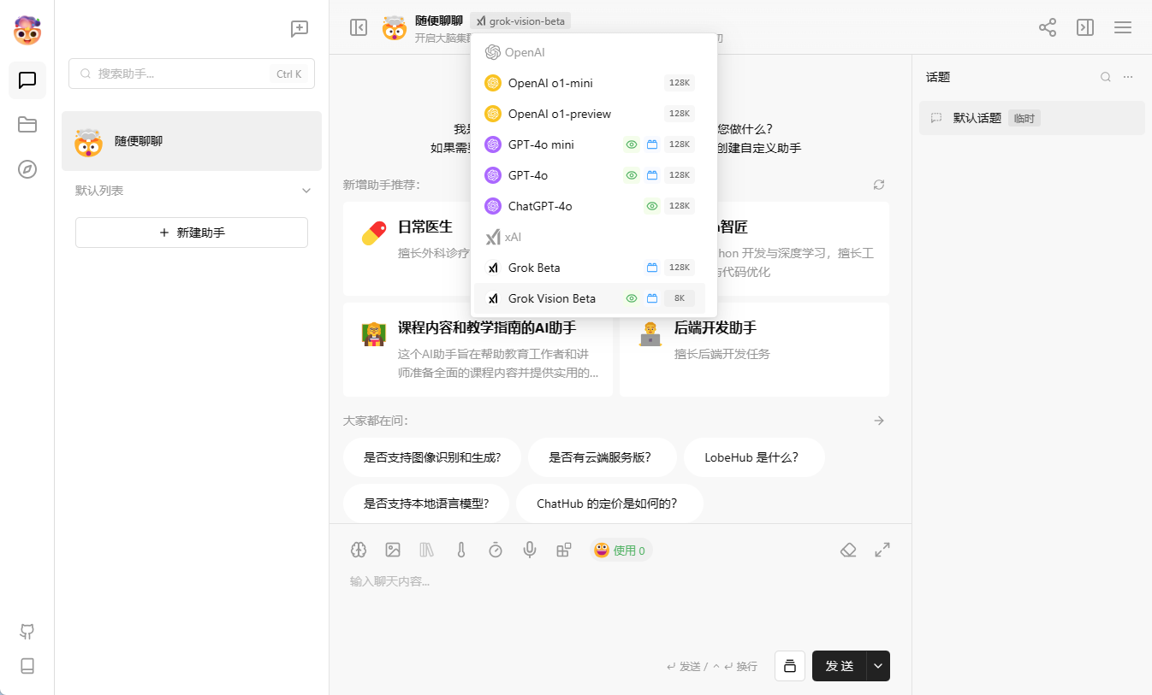
Task: Open the 随便聊聊 assistant in list
Action: (192, 141)
